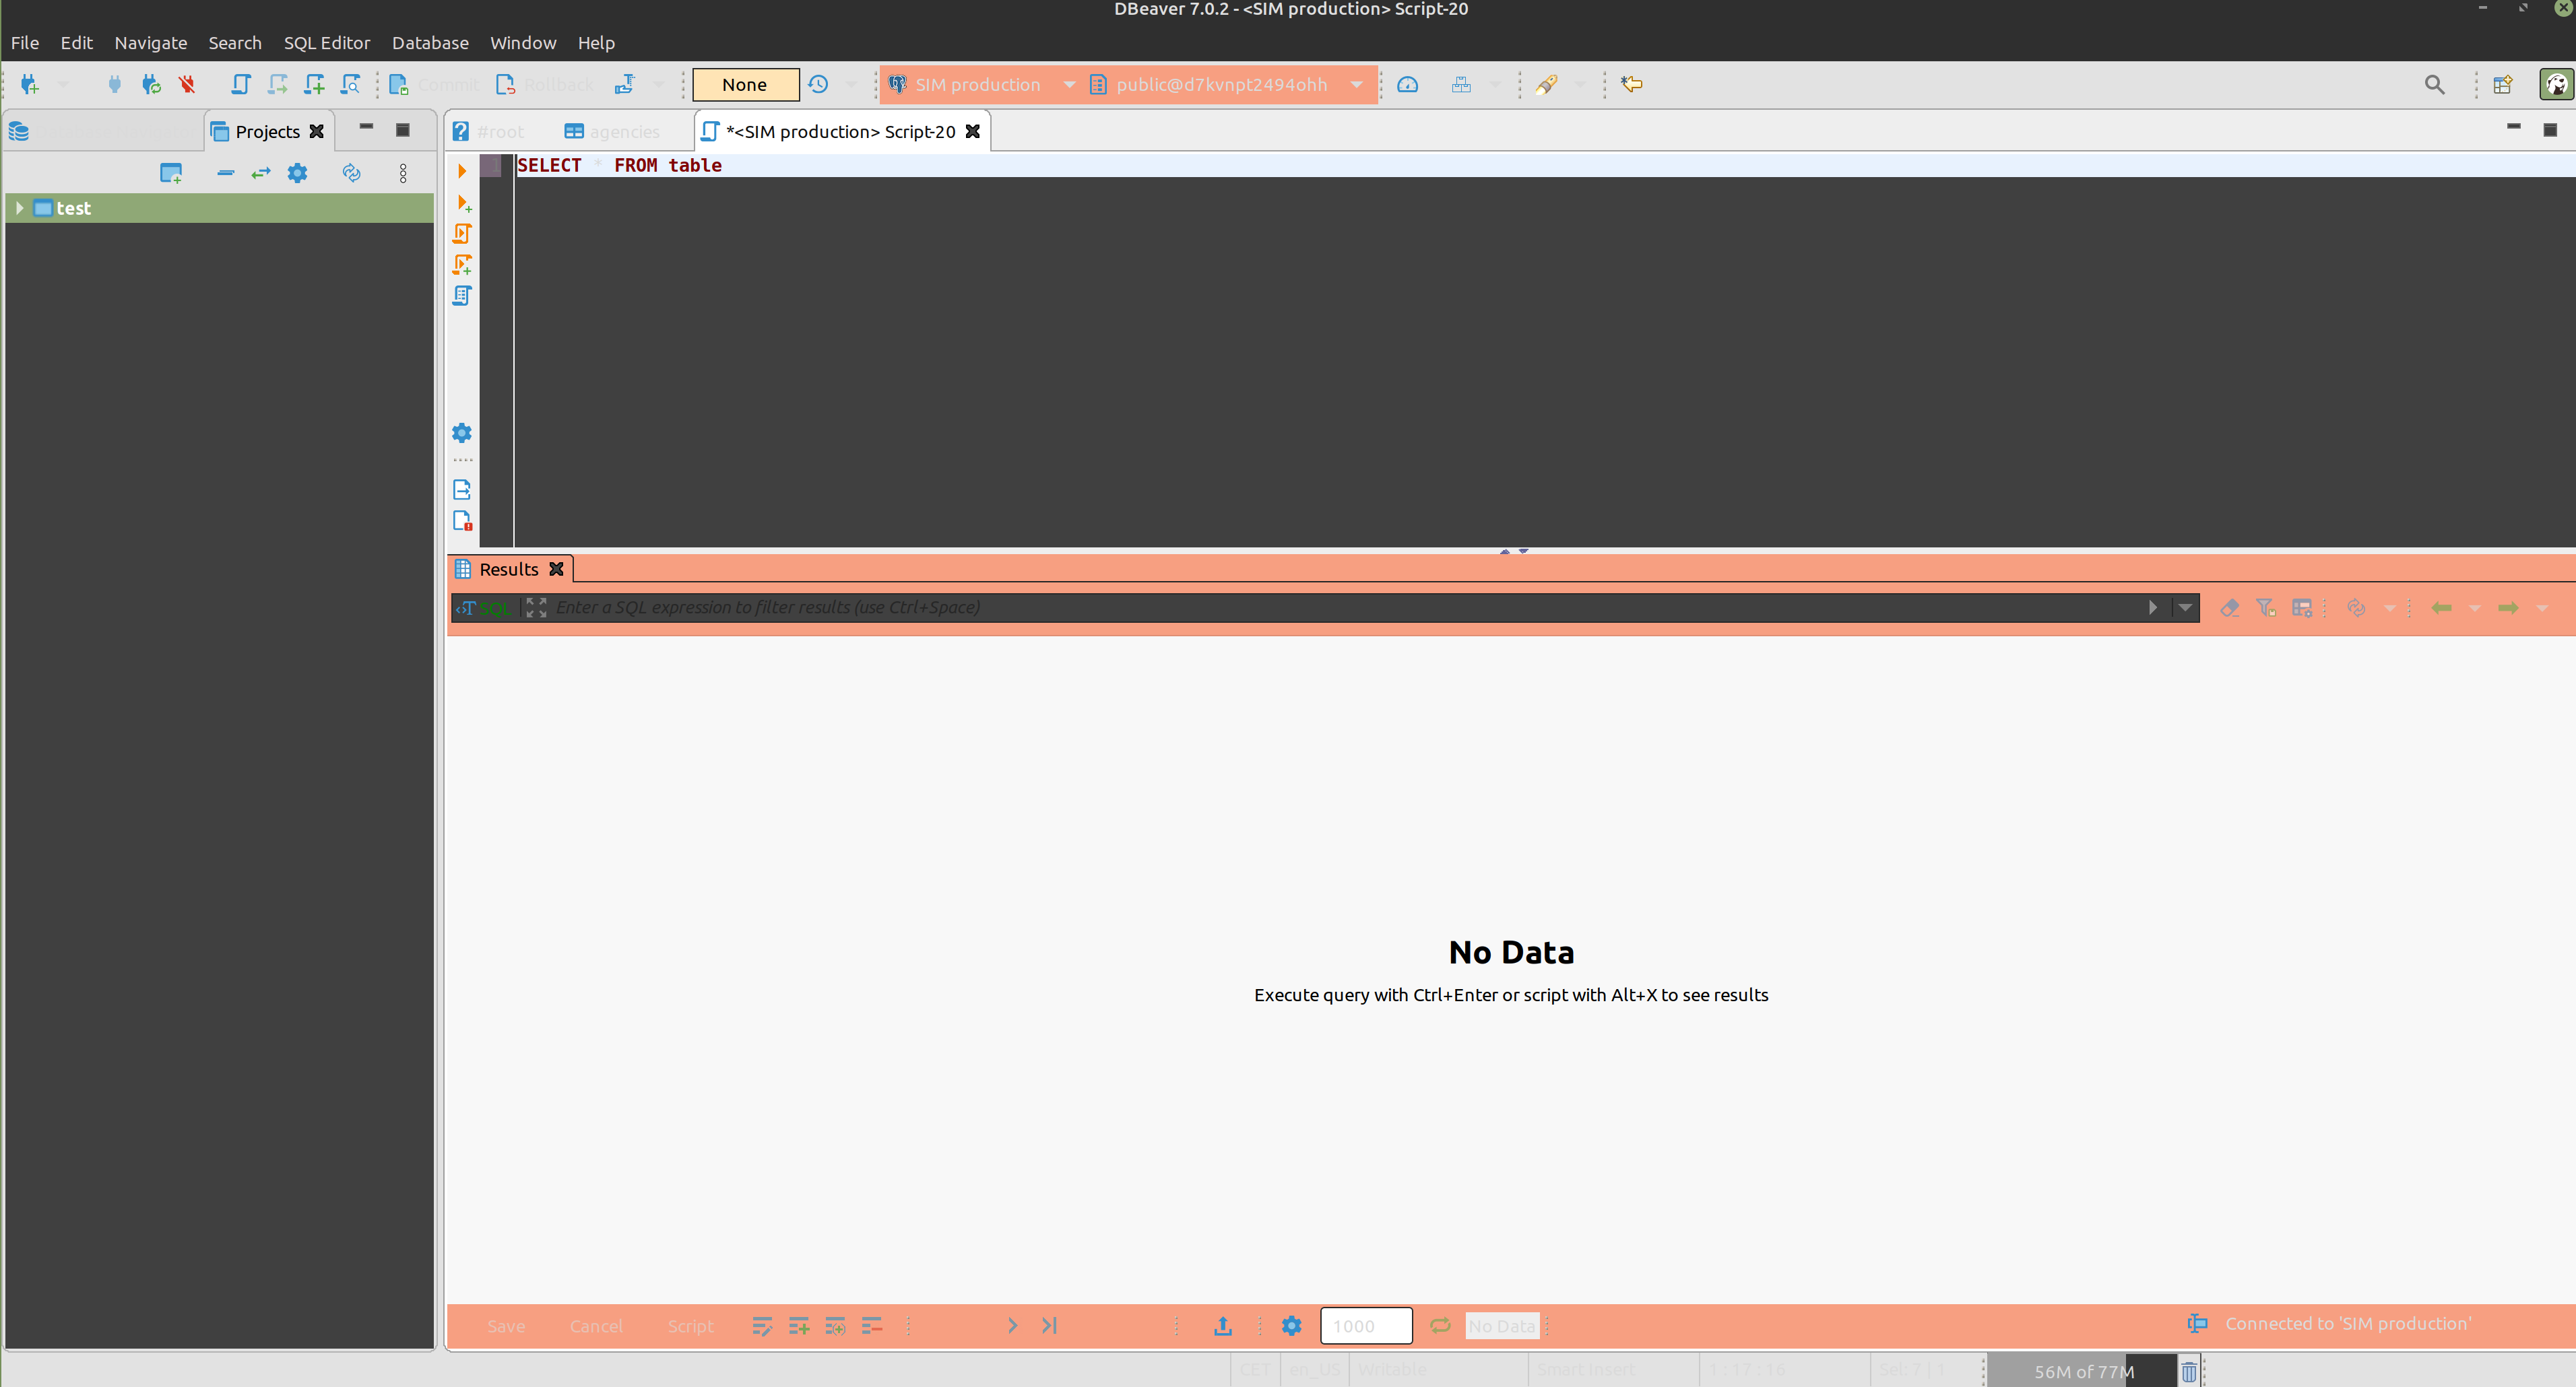The width and height of the screenshot is (2576, 1387).
Task: Open the filter history dropdown arrow
Action: 2185,607
